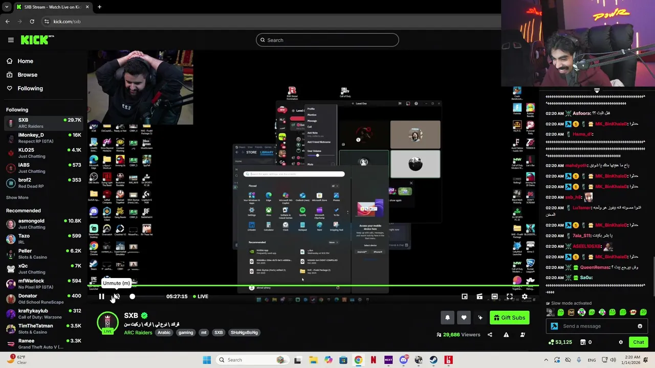
Task: Follow SXB with the heart button
Action: click(x=464, y=318)
